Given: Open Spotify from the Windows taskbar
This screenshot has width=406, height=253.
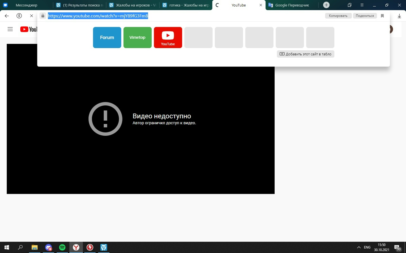Looking at the screenshot, I should point(62,247).
